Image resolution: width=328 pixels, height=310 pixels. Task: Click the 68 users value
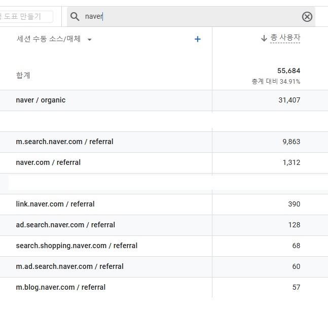coord(296,246)
